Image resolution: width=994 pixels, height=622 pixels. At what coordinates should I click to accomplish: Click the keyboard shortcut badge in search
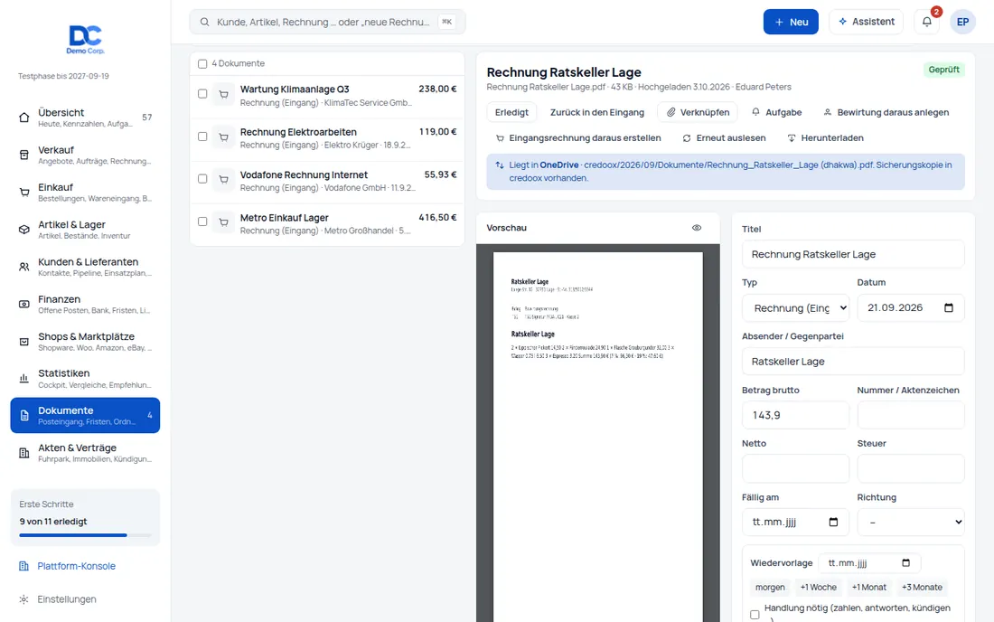[x=447, y=22]
